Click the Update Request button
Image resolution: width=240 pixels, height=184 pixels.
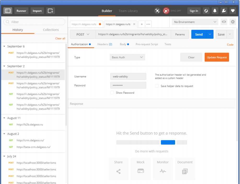tap(216, 57)
